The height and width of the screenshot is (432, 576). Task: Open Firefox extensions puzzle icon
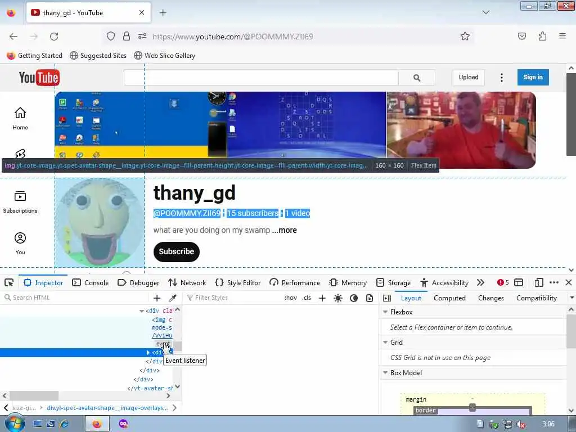[x=542, y=36]
